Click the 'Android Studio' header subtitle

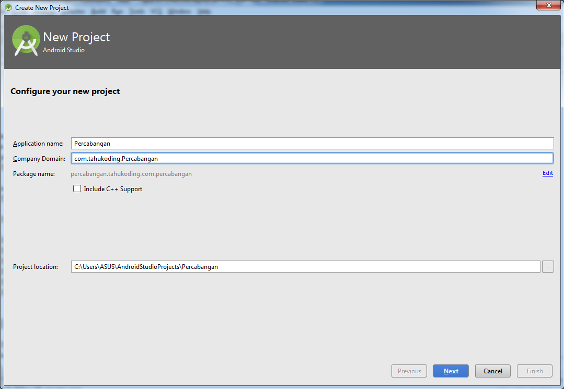click(64, 50)
